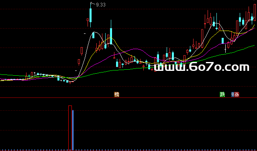Click the orange 榜 info marker icon

pyautogui.click(x=116, y=95)
